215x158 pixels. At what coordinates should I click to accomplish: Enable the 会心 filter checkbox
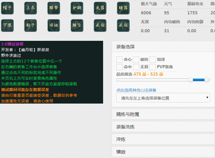tap(119, 59)
